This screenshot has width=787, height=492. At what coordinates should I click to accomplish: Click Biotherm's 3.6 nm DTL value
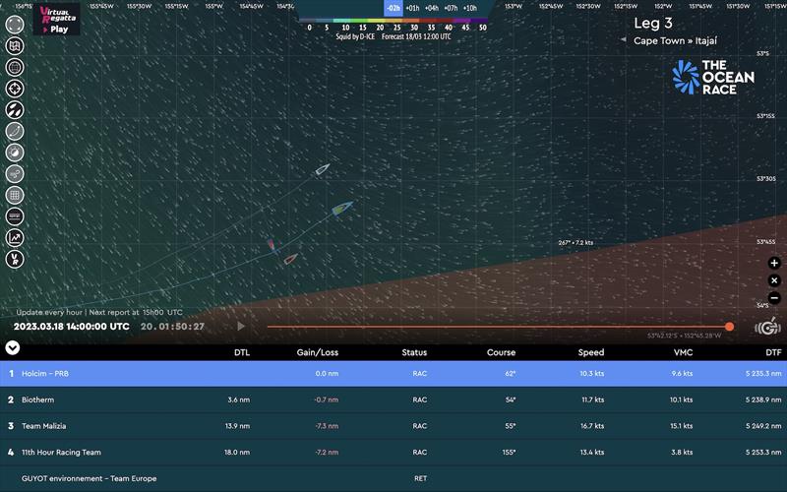point(238,400)
